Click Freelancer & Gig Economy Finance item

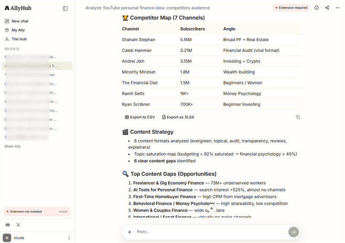coord(169,183)
